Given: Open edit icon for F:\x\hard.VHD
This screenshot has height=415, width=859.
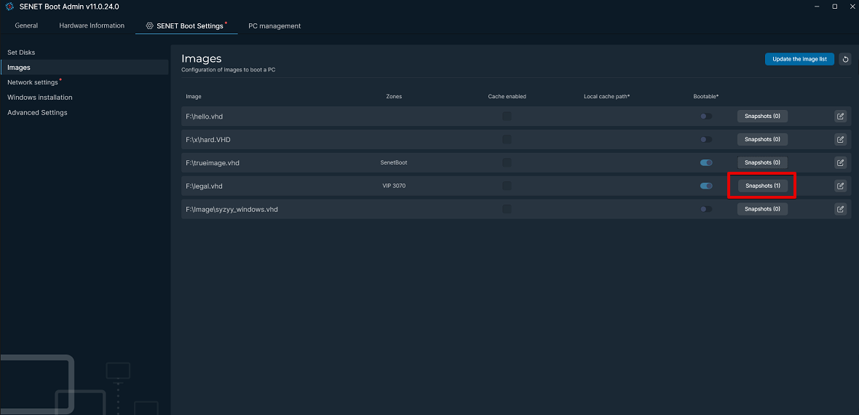Looking at the screenshot, I should [840, 139].
